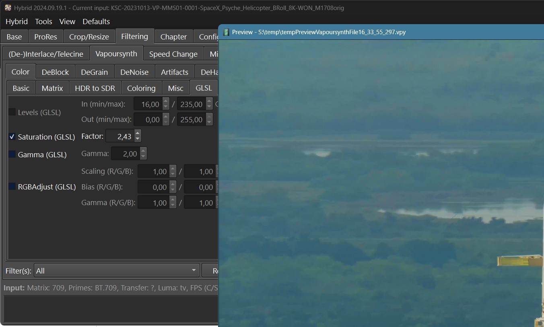Decrease Saturation factor with down arrow
544x327 pixels.
[x=138, y=139]
